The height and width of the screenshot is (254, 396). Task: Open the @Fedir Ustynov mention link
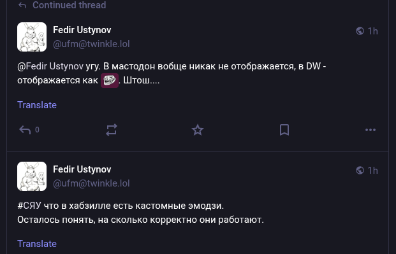[x=50, y=66]
